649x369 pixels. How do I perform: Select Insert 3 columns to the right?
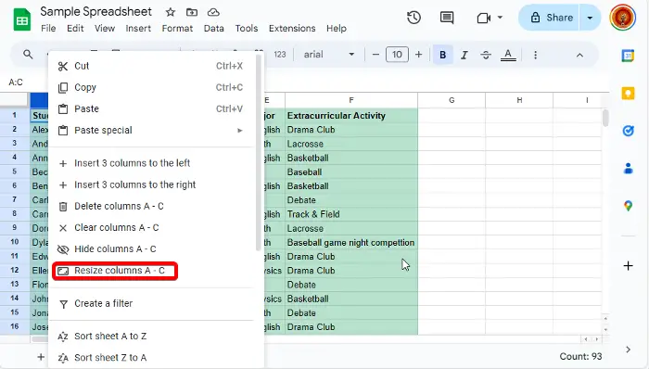[152, 184]
